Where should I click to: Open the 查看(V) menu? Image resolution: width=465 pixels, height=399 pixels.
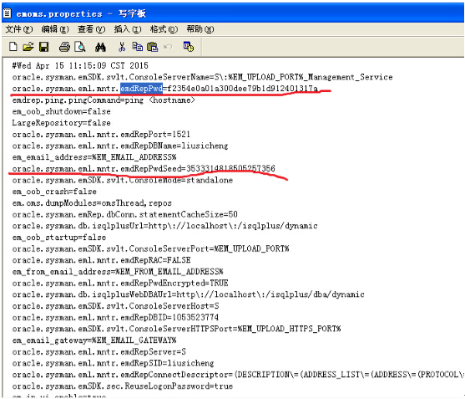pos(91,29)
